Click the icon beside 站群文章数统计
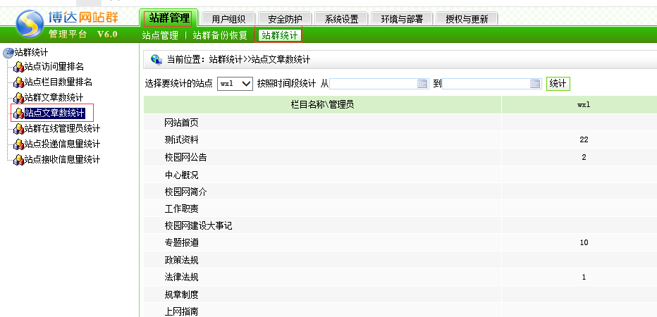Image resolution: width=657 pixels, height=317 pixels. [x=18, y=98]
